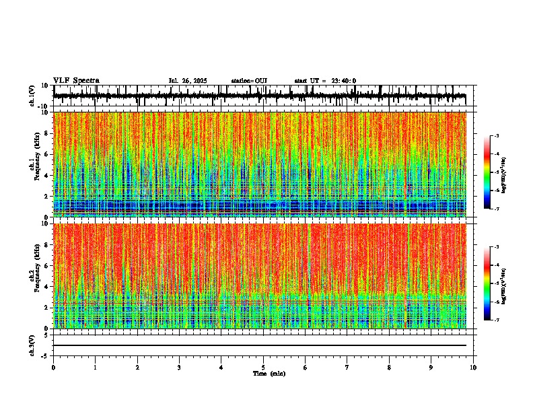
Task: Click inside the ch.2 spectrogram panel
Action: pos(260,276)
